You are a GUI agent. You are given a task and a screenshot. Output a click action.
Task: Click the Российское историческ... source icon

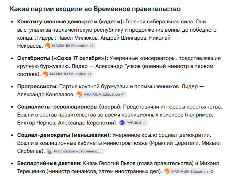point(49,151)
